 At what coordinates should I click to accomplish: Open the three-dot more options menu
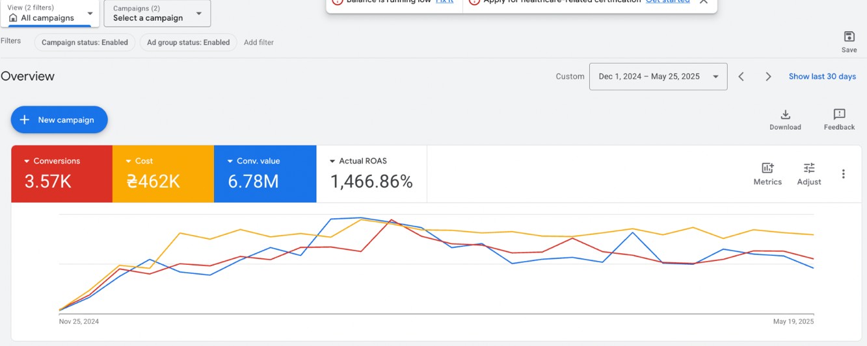click(844, 174)
